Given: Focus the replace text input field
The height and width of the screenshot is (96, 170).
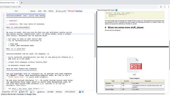Looking at the screenshot, I should 24,11.
